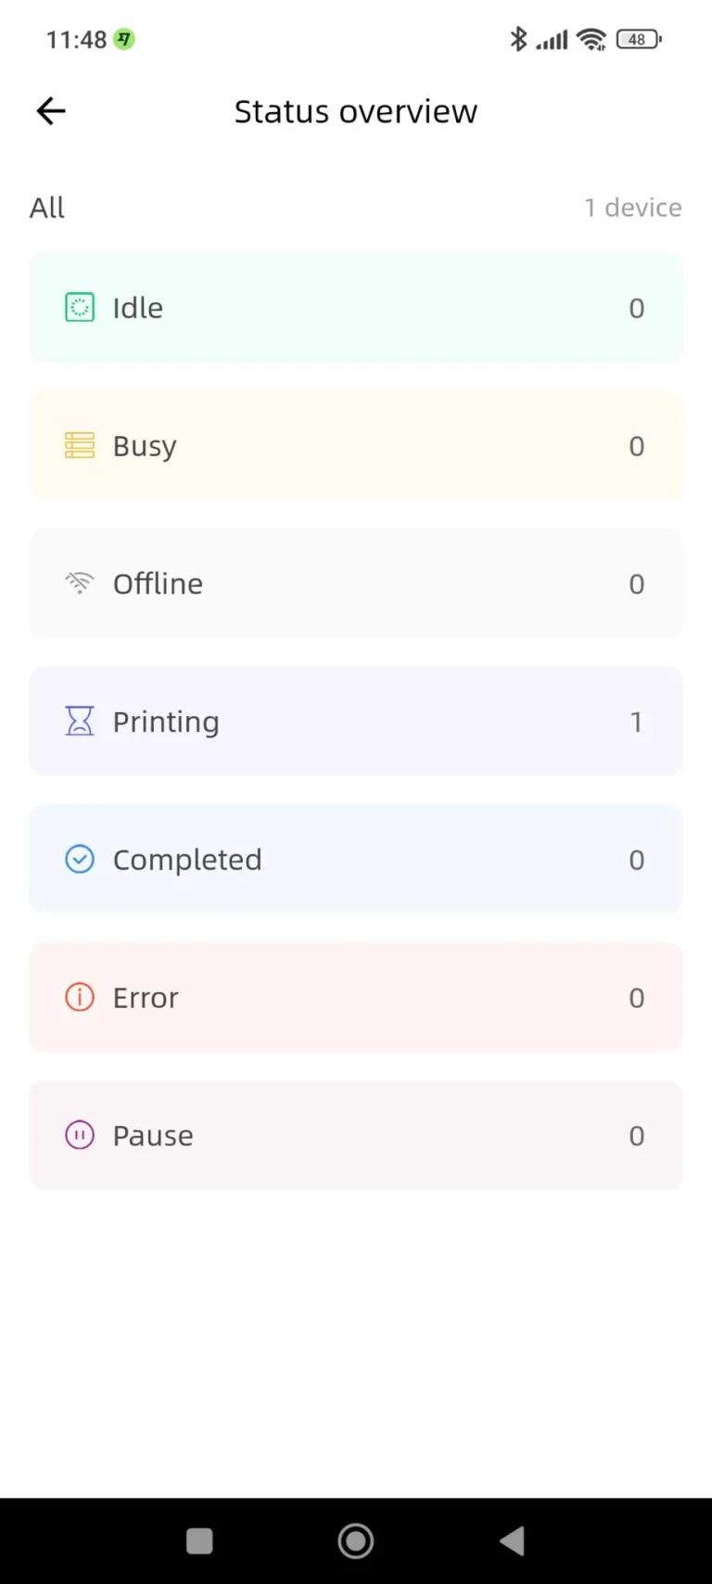Viewport: 712px width, 1584px height.
Task: Open the Idle devices row
Action: click(356, 308)
